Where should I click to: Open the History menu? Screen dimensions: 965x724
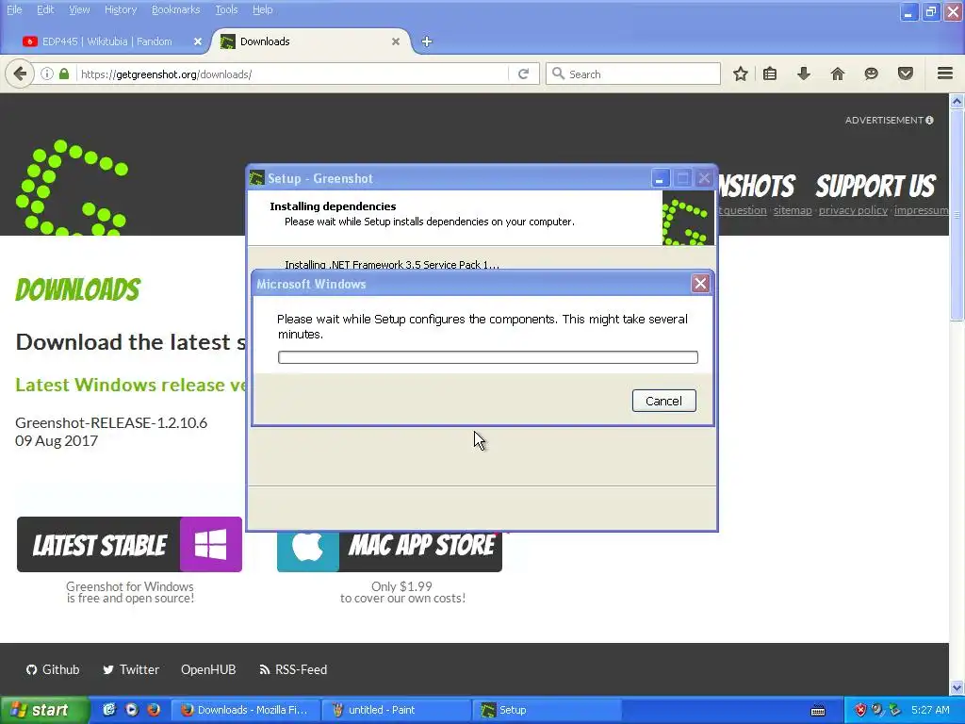tap(121, 9)
